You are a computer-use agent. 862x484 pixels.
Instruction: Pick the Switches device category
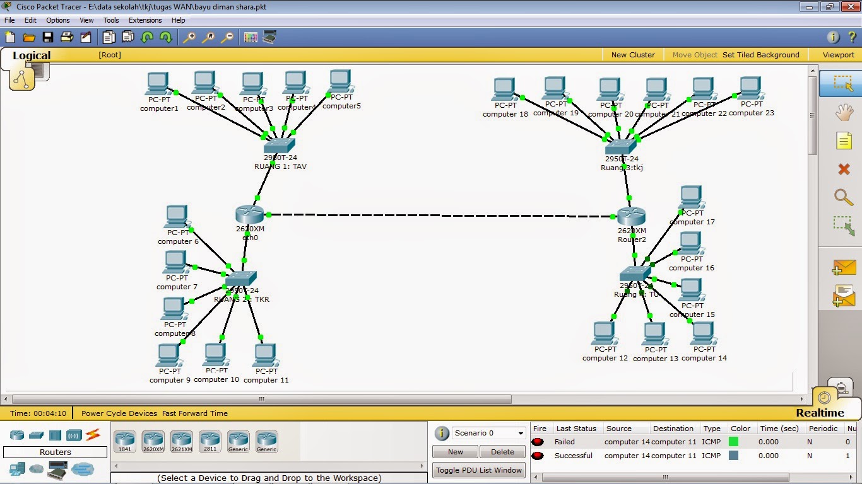[x=37, y=435]
